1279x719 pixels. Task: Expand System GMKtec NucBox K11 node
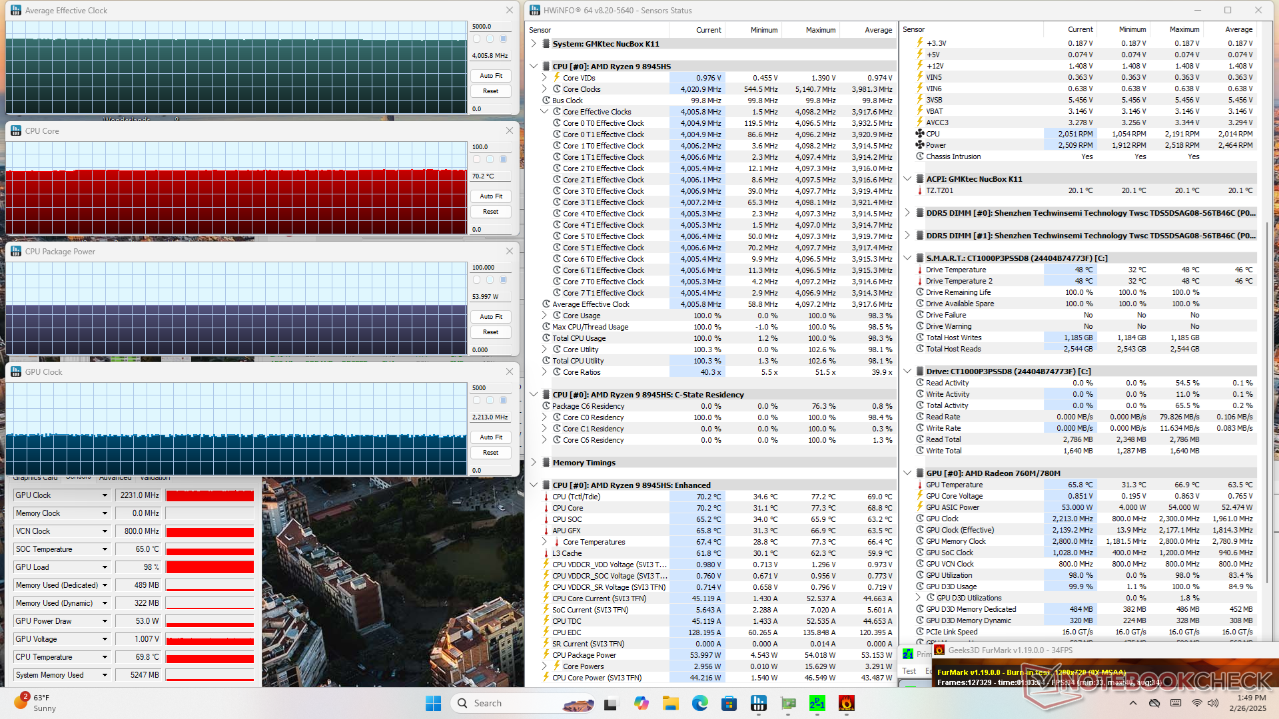click(x=534, y=44)
